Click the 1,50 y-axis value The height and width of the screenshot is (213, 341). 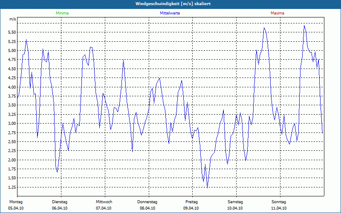click(x=12, y=178)
